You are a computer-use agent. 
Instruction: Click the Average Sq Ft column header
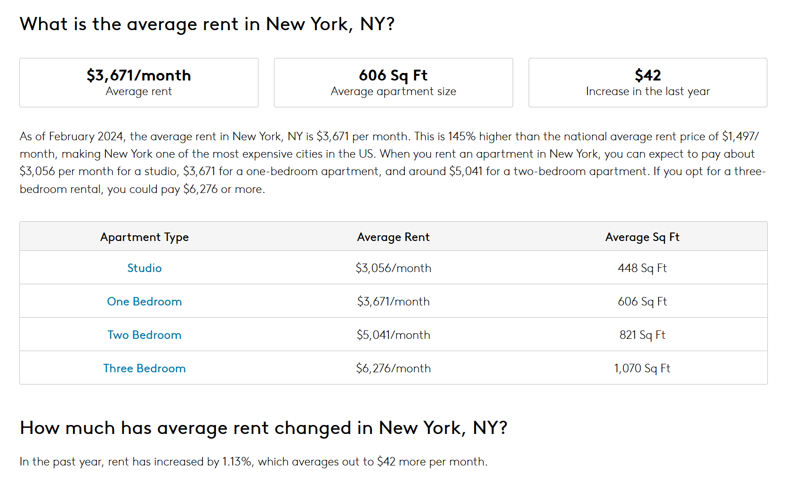pos(642,237)
